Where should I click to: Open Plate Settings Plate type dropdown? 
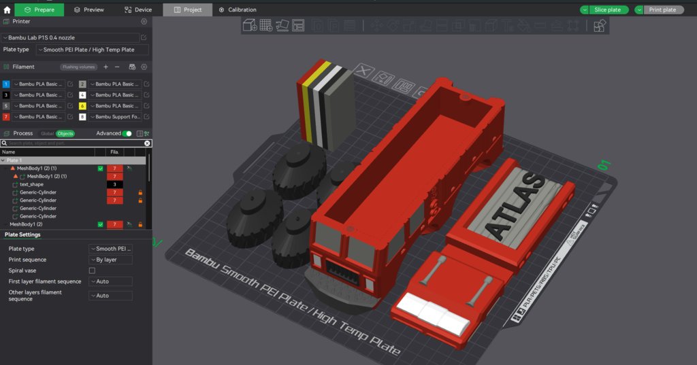110,249
